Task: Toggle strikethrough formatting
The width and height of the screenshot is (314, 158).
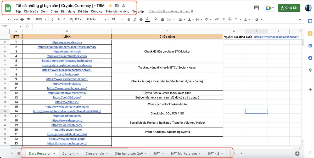Action: 141,19
